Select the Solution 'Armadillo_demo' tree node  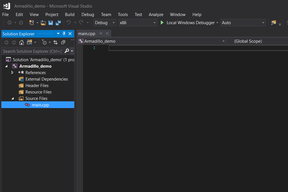40,60
